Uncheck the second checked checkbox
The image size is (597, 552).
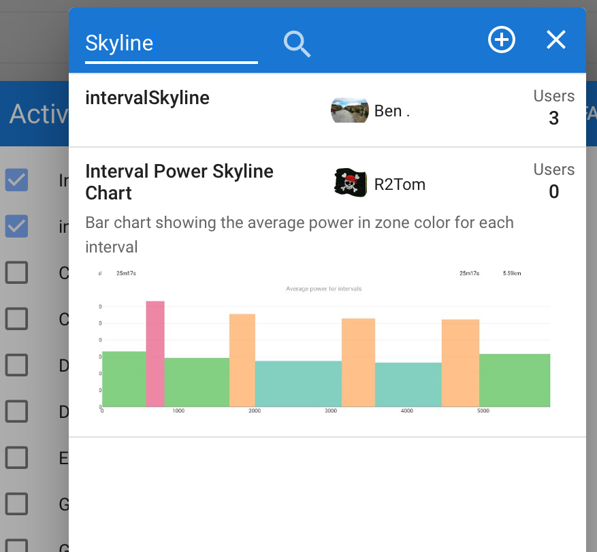point(16,227)
